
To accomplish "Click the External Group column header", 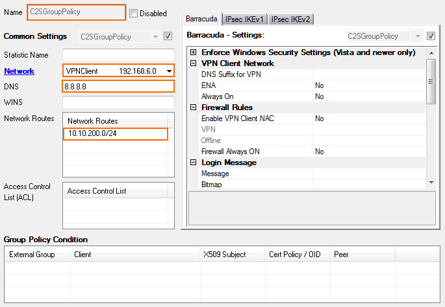I will coord(38,255).
